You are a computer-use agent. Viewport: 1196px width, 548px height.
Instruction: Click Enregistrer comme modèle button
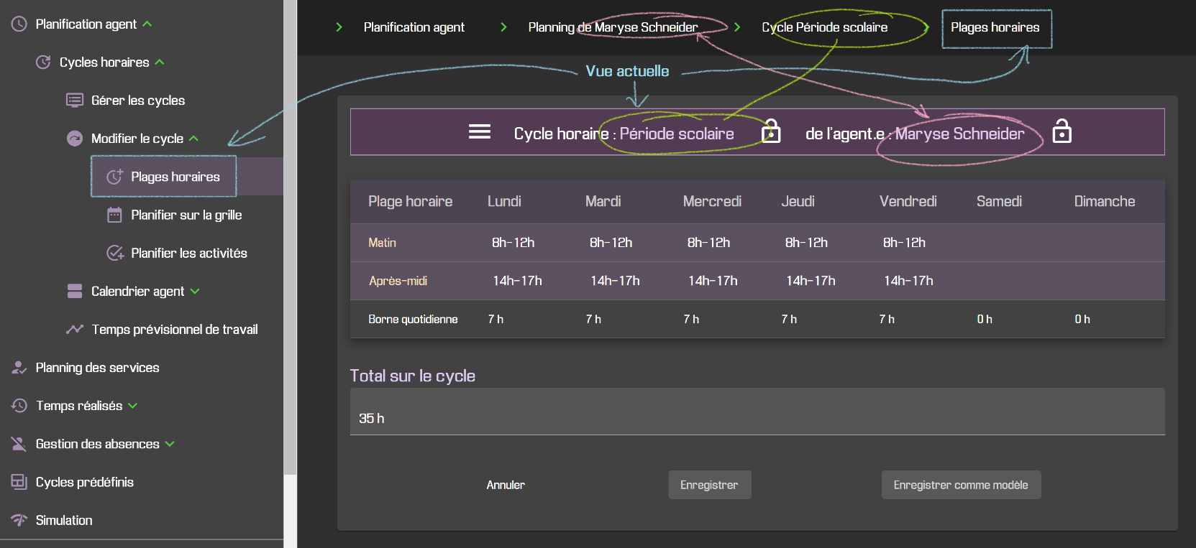(x=961, y=485)
